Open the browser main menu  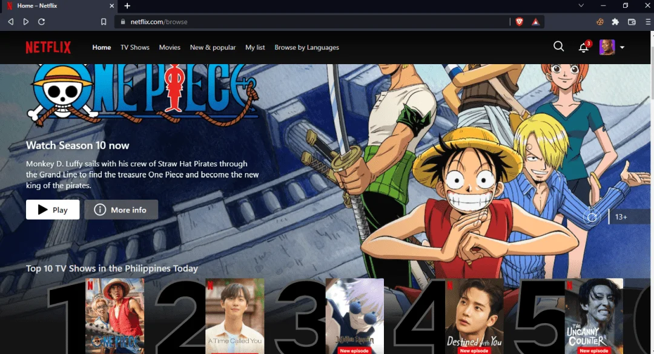(x=648, y=22)
